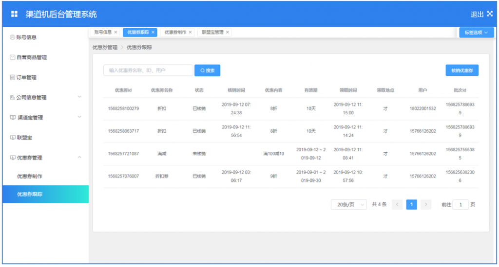Open the 标签选项 dropdown
Screen dimensions: 499x267
click(x=477, y=33)
